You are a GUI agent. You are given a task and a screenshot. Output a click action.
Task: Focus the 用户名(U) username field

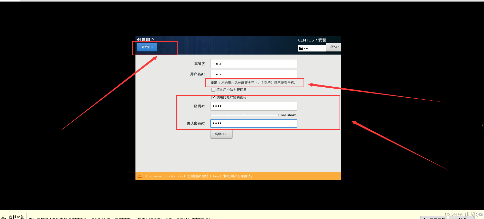pyautogui.click(x=254, y=74)
